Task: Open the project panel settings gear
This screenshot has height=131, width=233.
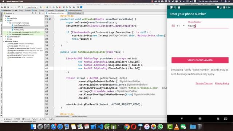Action: [40, 13]
